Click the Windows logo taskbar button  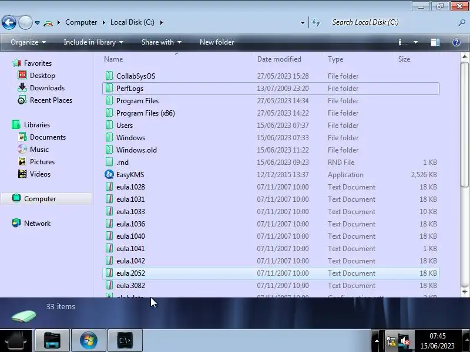click(x=89, y=341)
